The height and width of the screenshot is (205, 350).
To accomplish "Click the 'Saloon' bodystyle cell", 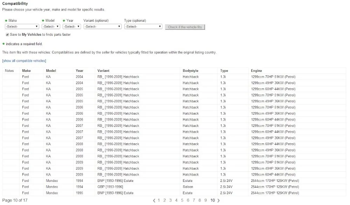I will pyautogui.click(x=188, y=187).
